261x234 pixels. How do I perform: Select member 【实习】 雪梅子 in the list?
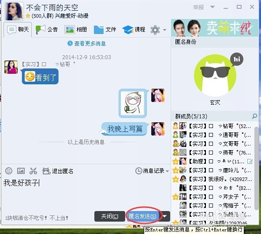click(x=213, y=205)
